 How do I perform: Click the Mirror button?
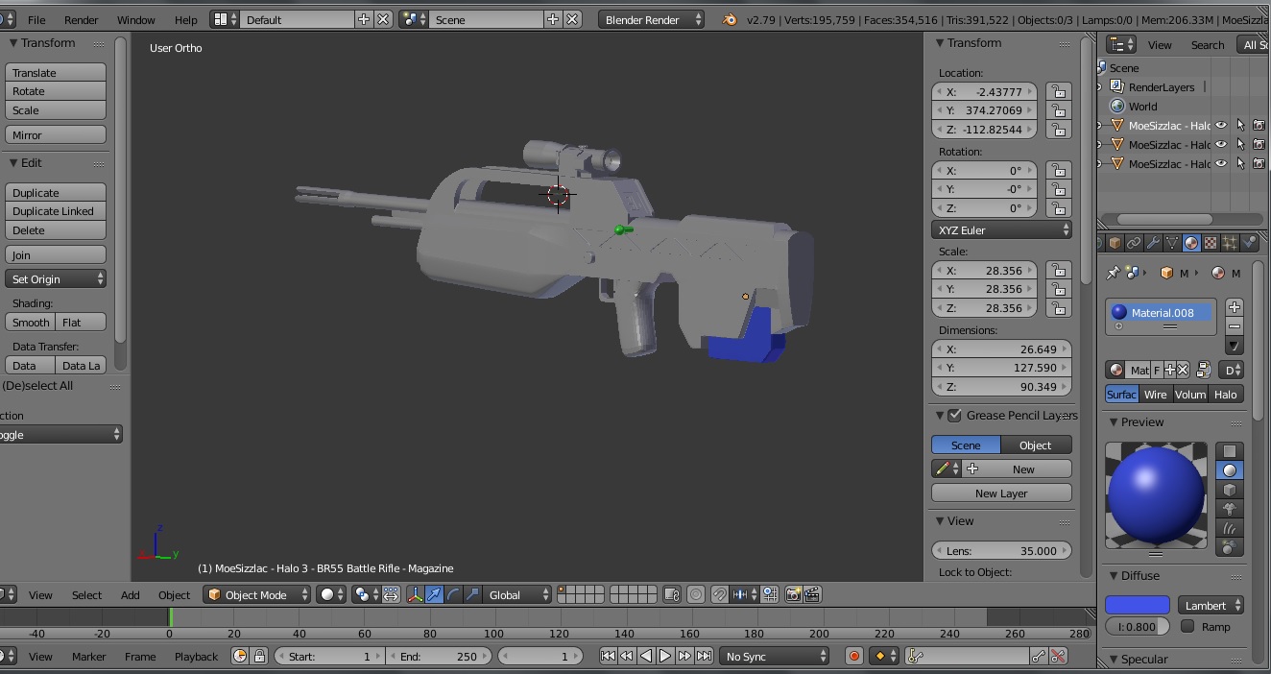coord(56,135)
